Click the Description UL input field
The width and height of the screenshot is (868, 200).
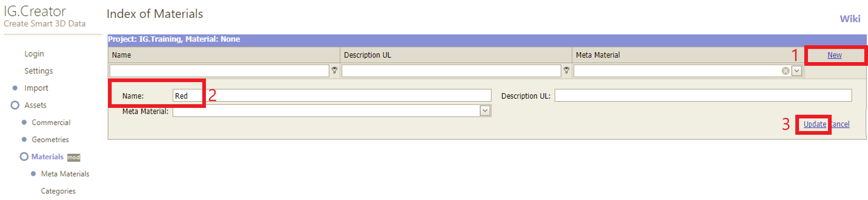click(x=703, y=95)
